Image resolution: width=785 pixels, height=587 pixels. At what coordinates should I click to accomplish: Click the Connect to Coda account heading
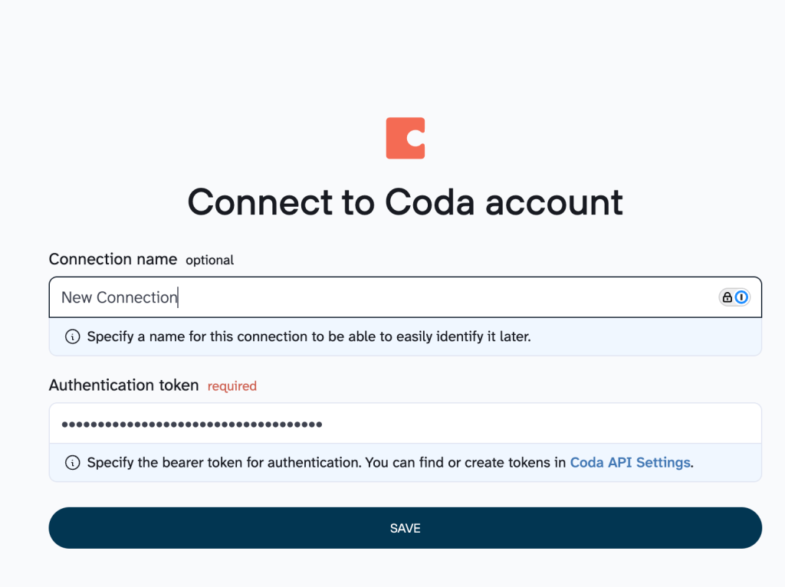point(405,202)
